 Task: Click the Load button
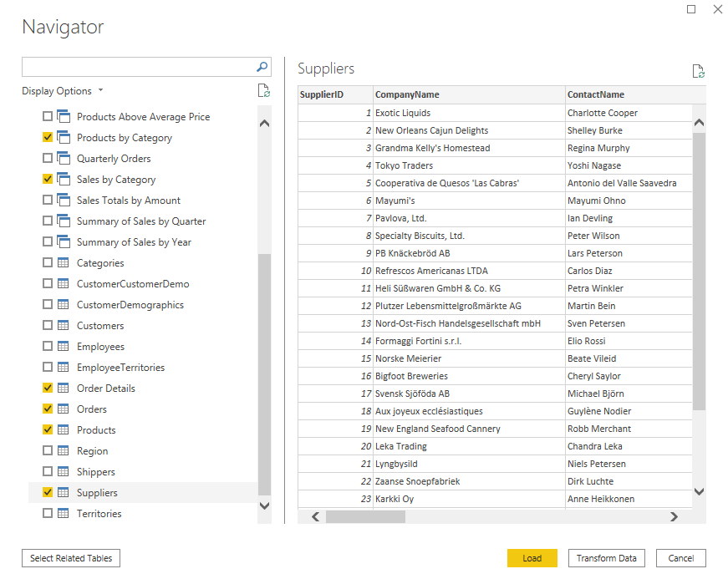click(532, 558)
